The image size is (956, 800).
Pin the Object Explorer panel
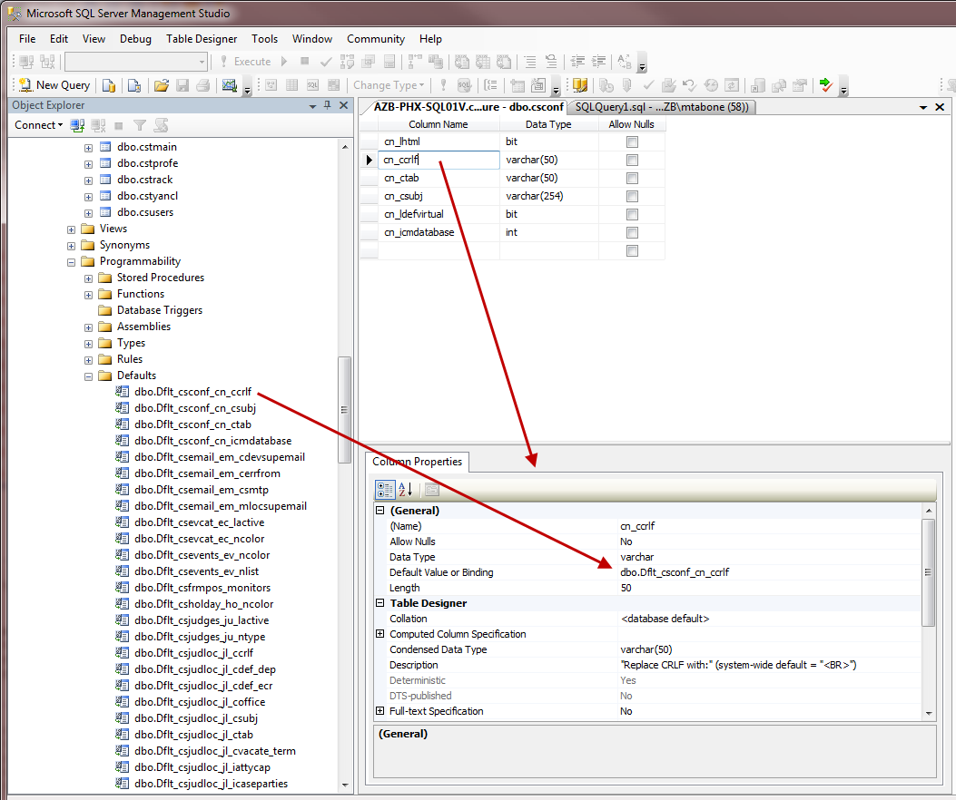[x=328, y=106]
